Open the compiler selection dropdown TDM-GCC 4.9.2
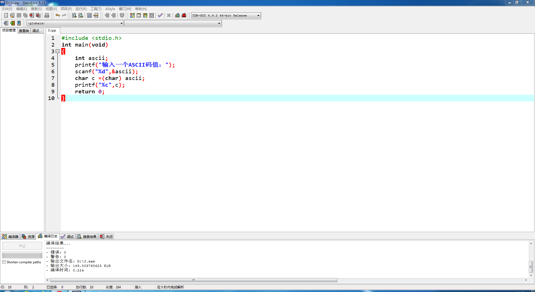535x292 pixels. coord(226,16)
